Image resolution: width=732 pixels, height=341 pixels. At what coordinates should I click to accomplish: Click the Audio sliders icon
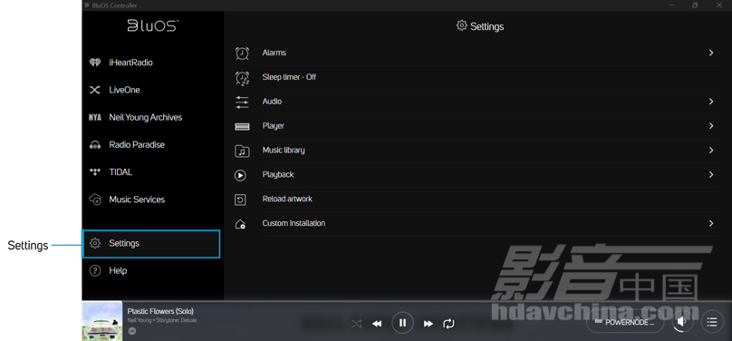tap(242, 102)
